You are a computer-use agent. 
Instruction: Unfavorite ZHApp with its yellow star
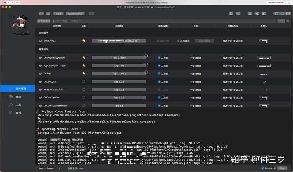click(83, 73)
